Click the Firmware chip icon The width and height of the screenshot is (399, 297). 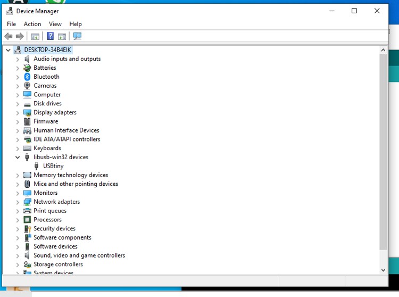pos(27,121)
